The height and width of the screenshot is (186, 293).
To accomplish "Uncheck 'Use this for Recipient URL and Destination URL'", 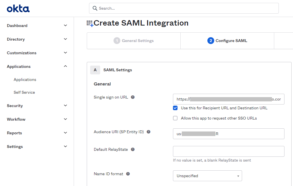I will click(175, 108).
